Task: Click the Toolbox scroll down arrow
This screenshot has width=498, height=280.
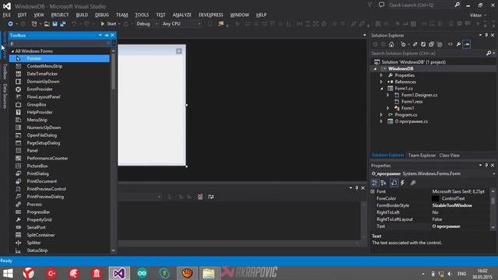Action: pos(114,250)
